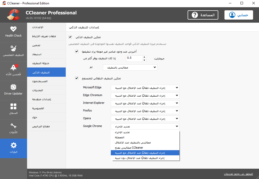Click the CCleaner logo in header
This screenshot has height=179, width=259.
pos(13,15)
